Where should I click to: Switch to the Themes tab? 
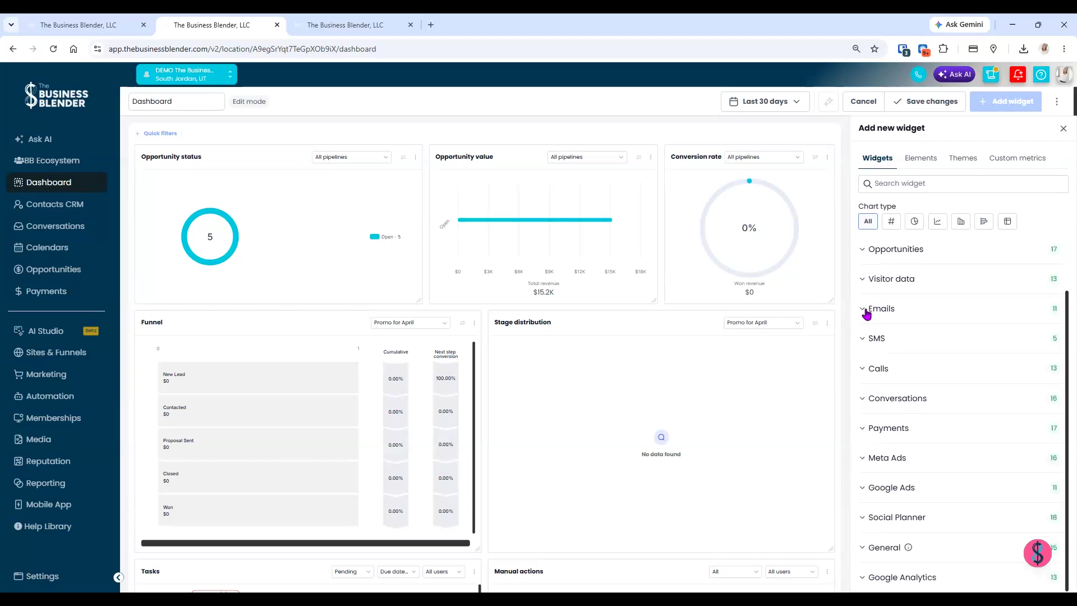point(963,158)
